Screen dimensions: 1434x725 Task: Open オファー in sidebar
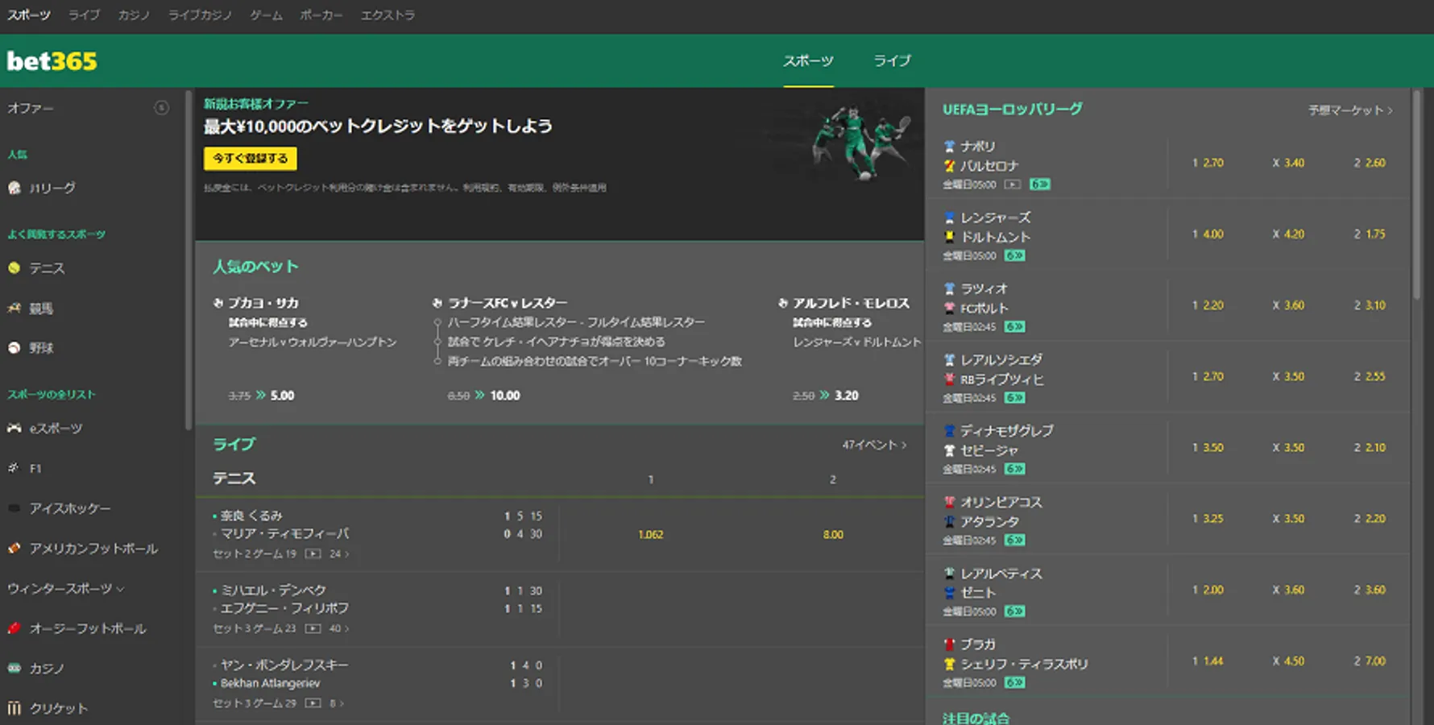coord(31,108)
